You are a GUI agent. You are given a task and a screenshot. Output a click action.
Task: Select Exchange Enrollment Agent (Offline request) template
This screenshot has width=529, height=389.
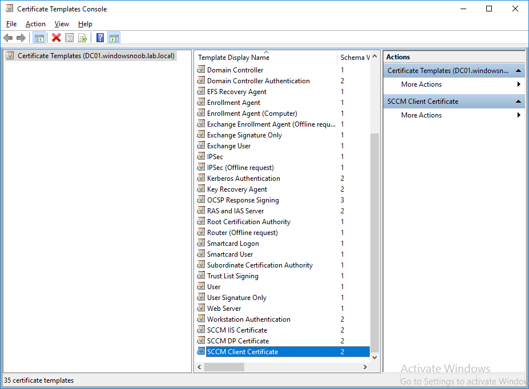coord(271,124)
